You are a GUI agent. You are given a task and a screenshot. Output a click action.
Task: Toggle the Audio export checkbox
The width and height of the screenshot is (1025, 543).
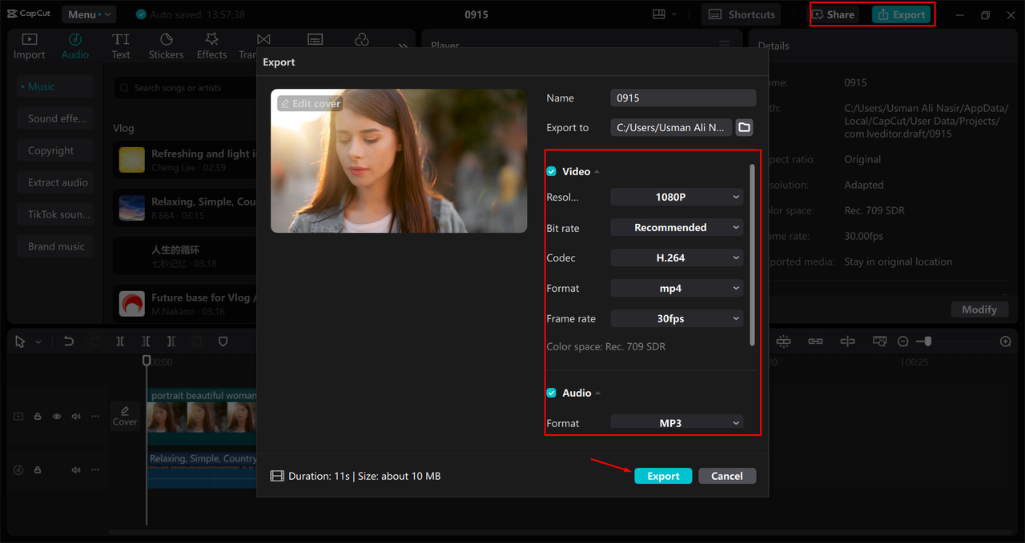click(551, 393)
